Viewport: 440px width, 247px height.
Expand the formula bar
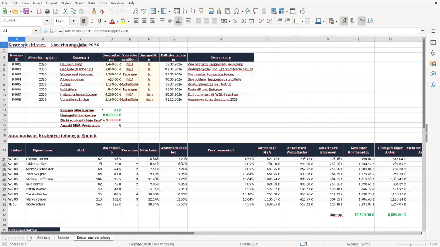[422, 31]
